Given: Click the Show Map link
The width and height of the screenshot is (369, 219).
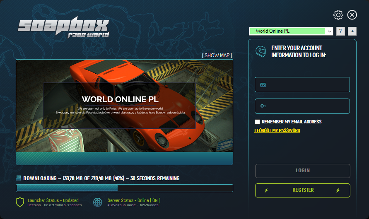Looking at the screenshot, I should 217,55.
